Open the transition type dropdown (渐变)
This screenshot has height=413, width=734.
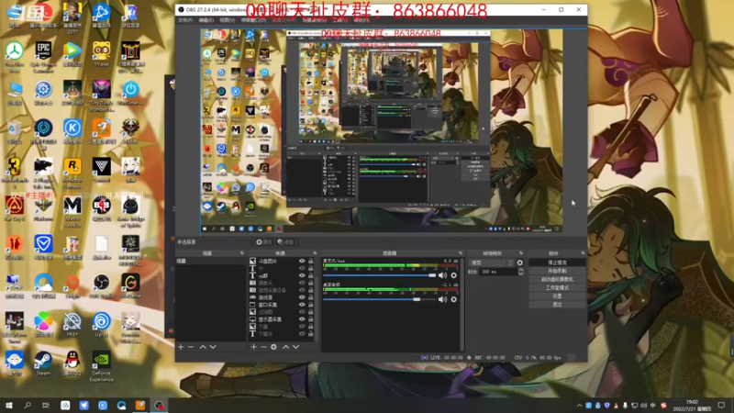tap(492, 262)
